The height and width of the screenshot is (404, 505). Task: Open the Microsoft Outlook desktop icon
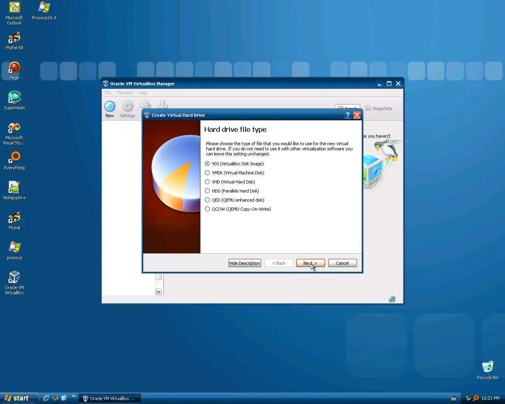pos(14,13)
